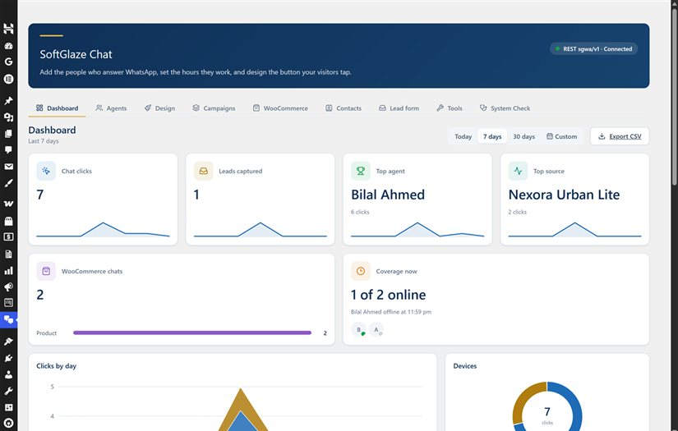Click REST sgwa/v1 Connected status badge

pyautogui.click(x=593, y=48)
